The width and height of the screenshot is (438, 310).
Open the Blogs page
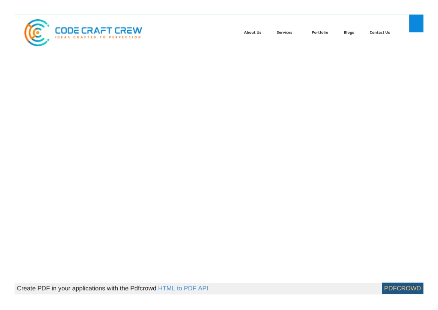[349, 33]
